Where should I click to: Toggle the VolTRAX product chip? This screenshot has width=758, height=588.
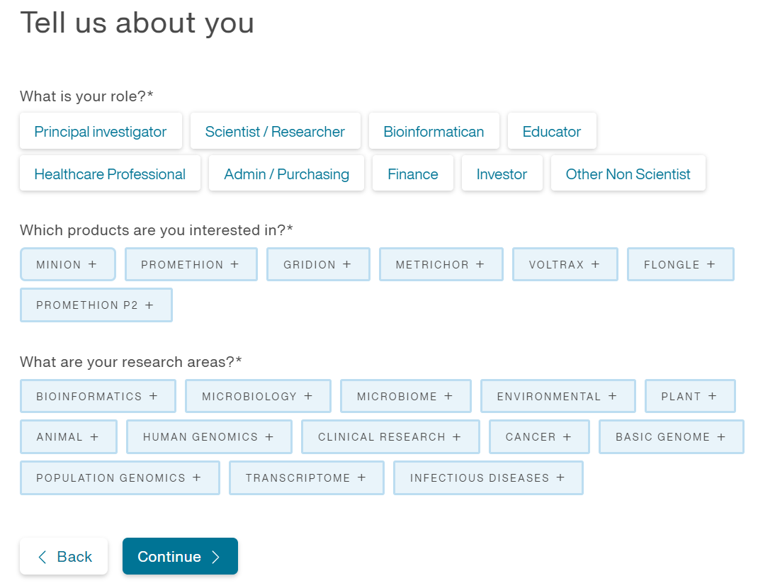pyautogui.click(x=565, y=264)
